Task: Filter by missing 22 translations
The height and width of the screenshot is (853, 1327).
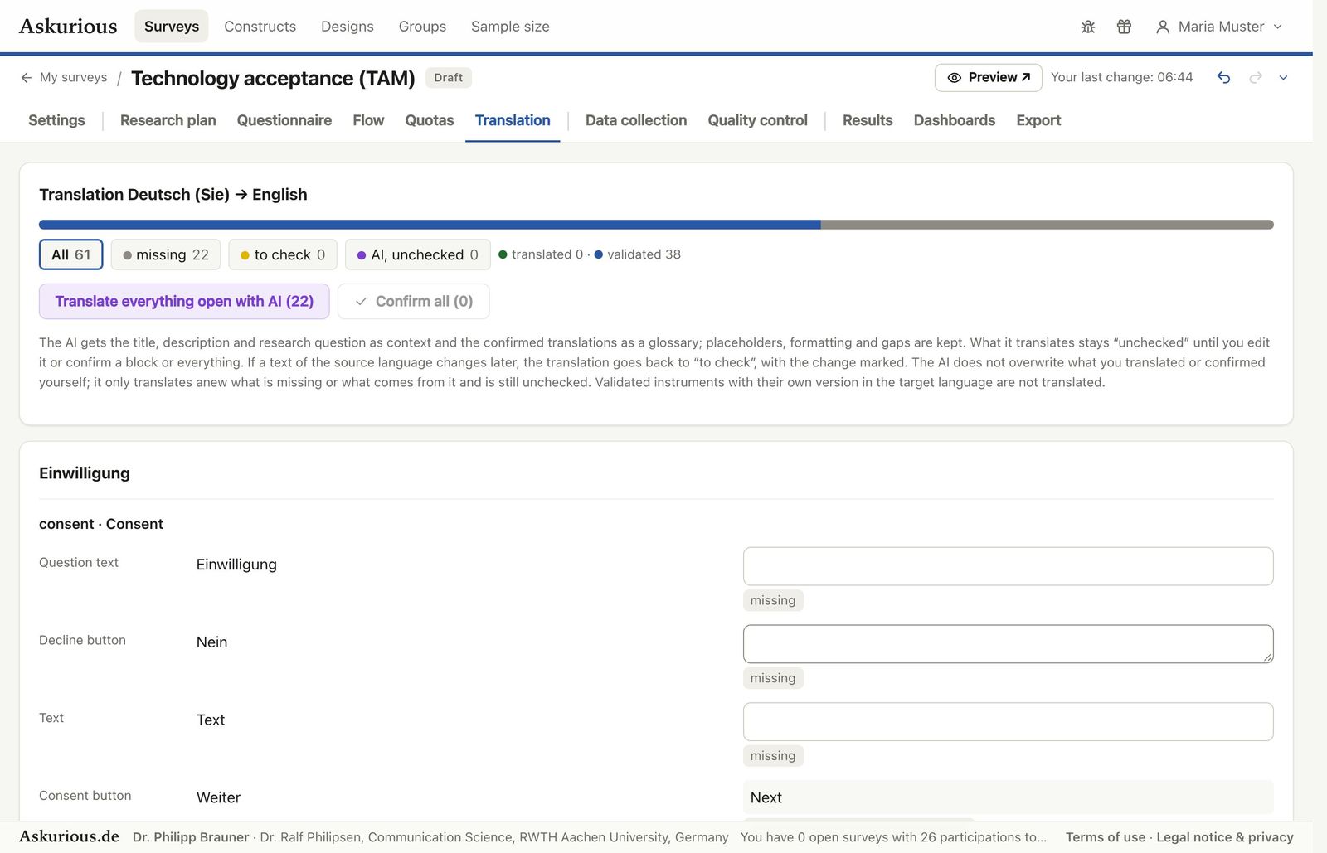Action: (166, 254)
